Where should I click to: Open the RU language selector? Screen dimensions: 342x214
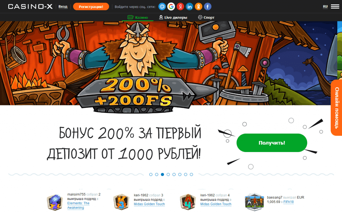click(325, 7)
